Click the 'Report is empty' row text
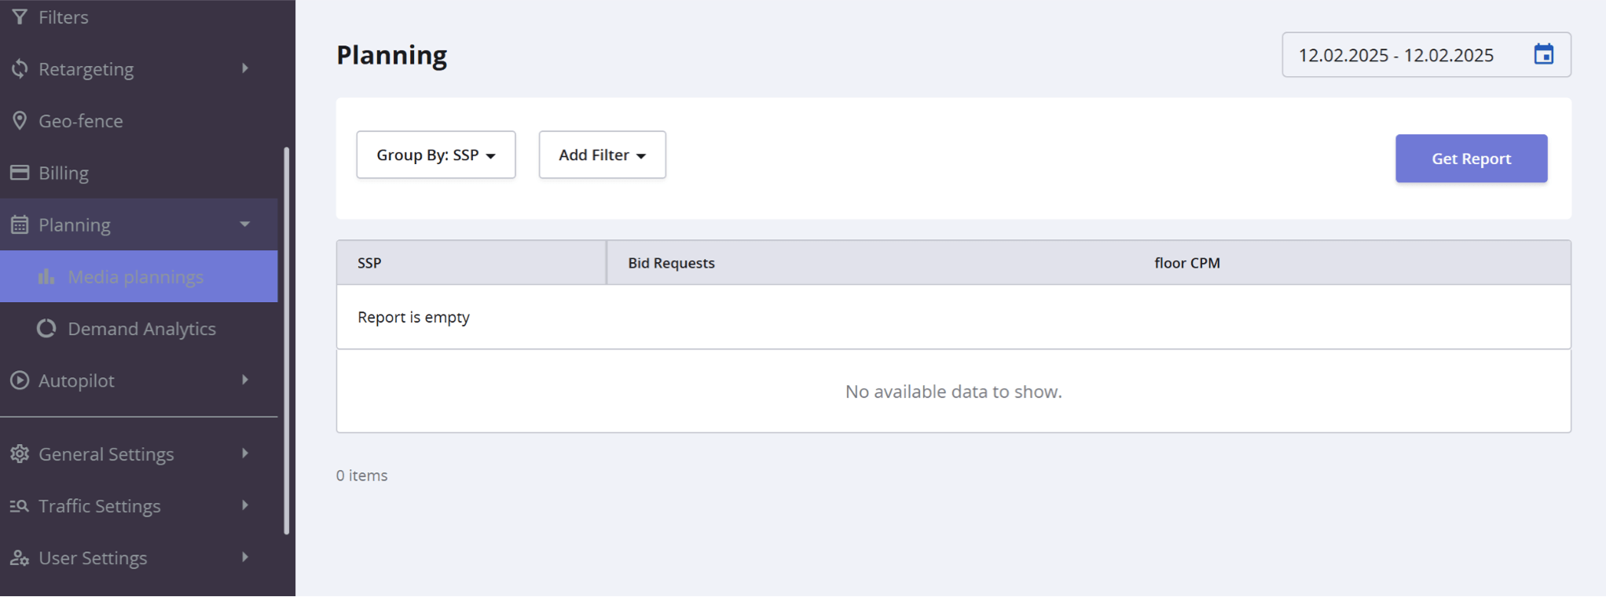1606x597 pixels. pyautogui.click(x=413, y=317)
